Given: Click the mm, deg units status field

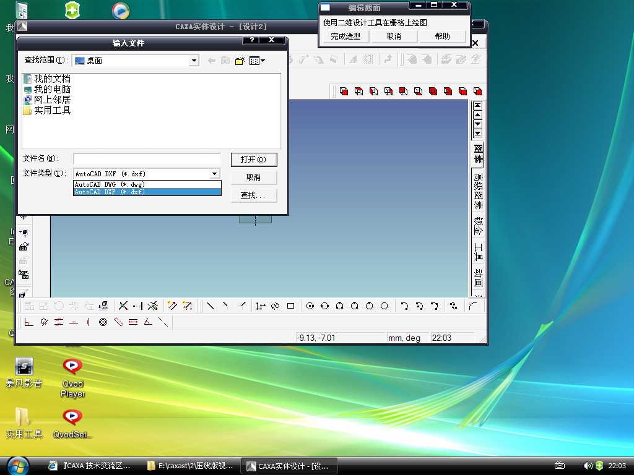Looking at the screenshot, I should coord(407,338).
